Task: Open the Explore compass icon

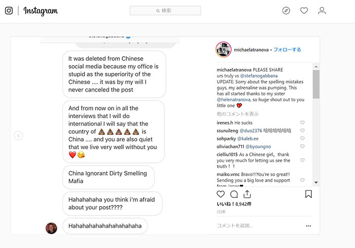Action: tap(286, 11)
